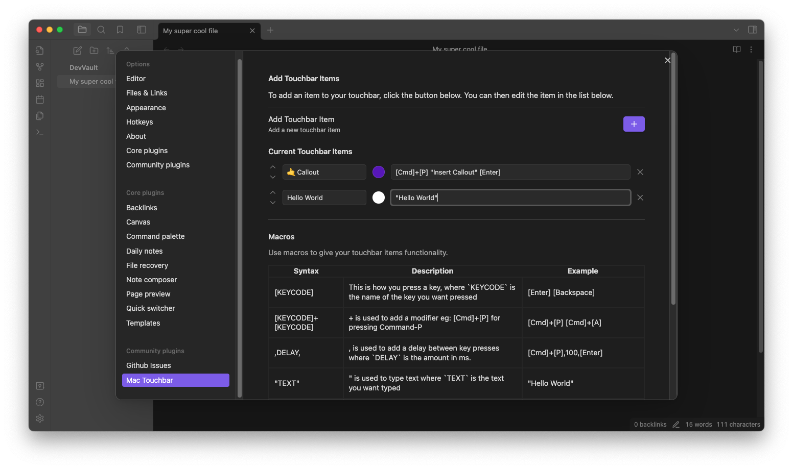793x469 pixels.
Task: Open the purple color swatch for Callout
Action: click(x=378, y=172)
